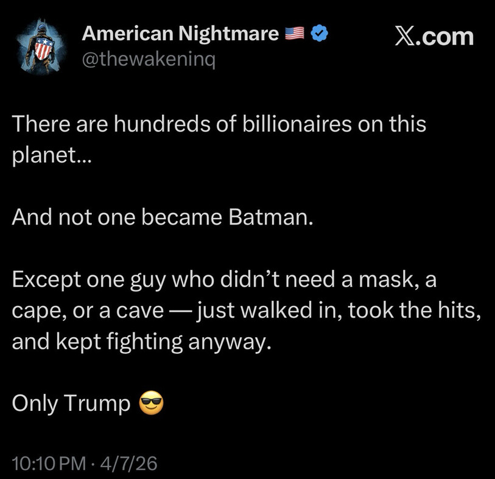This screenshot has height=479, width=495.
Task: Click the "planet..." text line
Action: click(x=50, y=156)
